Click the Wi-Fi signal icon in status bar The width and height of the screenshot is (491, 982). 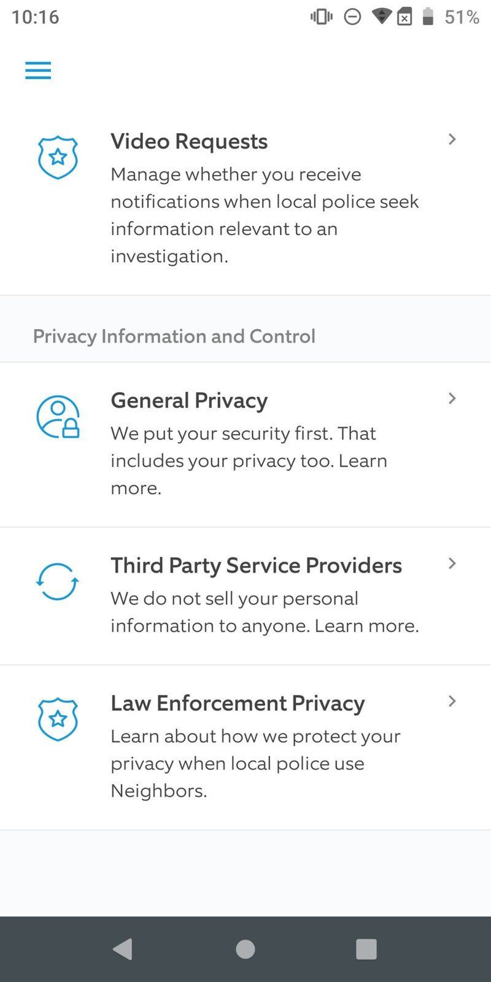pyautogui.click(x=382, y=17)
